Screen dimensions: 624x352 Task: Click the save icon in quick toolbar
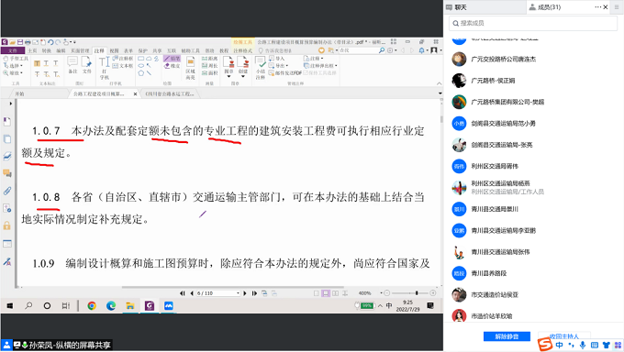pyautogui.click(x=20, y=42)
